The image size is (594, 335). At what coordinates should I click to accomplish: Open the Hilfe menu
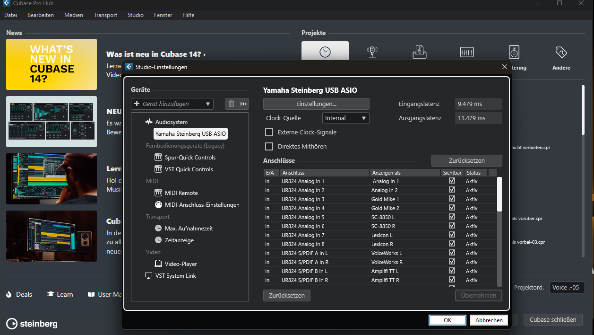point(188,15)
